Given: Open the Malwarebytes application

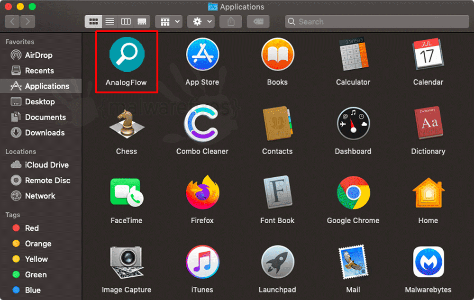Looking at the screenshot, I should [428, 262].
